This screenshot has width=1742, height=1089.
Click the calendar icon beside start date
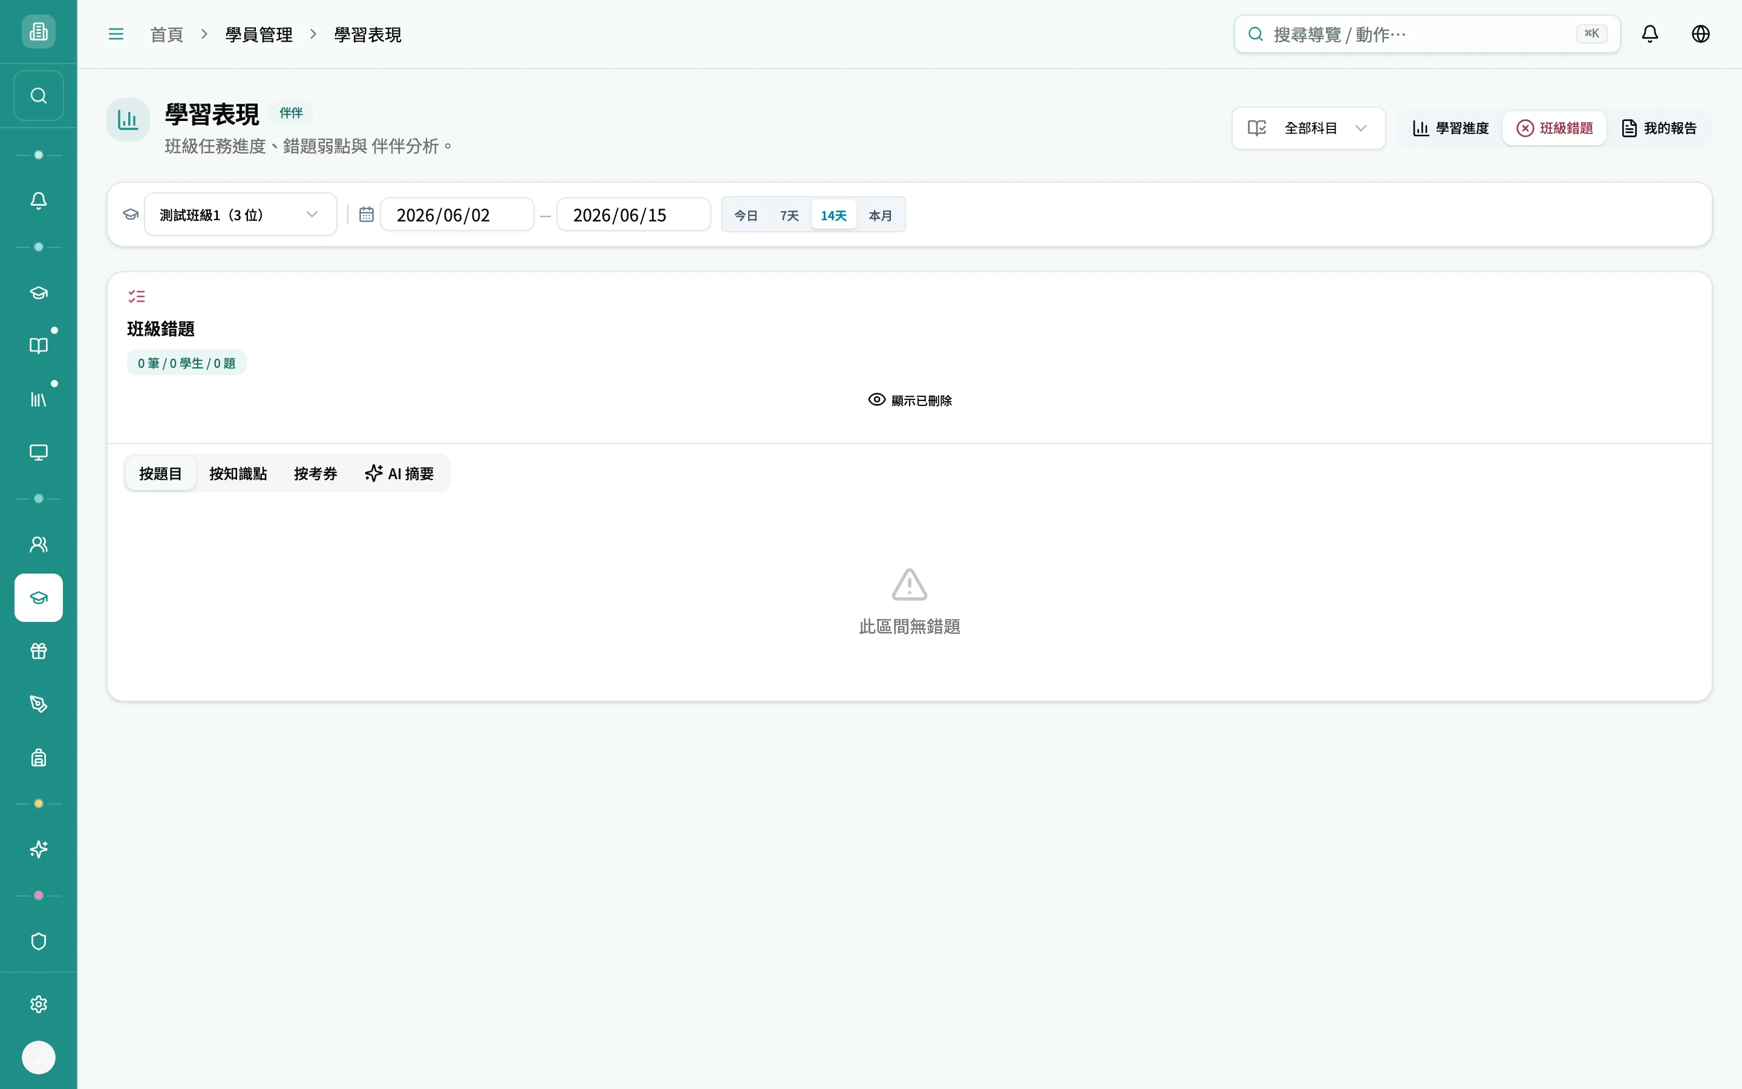click(x=367, y=215)
